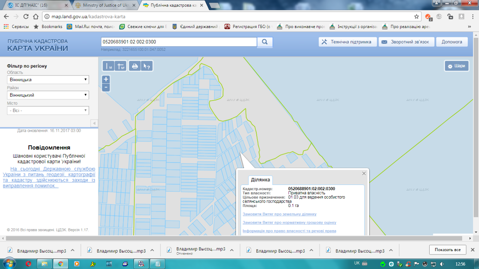The image size is (479, 269).
Task: Select the area measurement tool
Action: click(121, 66)
